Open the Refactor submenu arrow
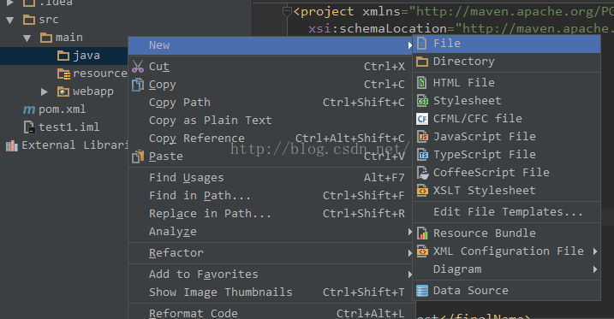The image size is (614, 319). click(409, 253)
